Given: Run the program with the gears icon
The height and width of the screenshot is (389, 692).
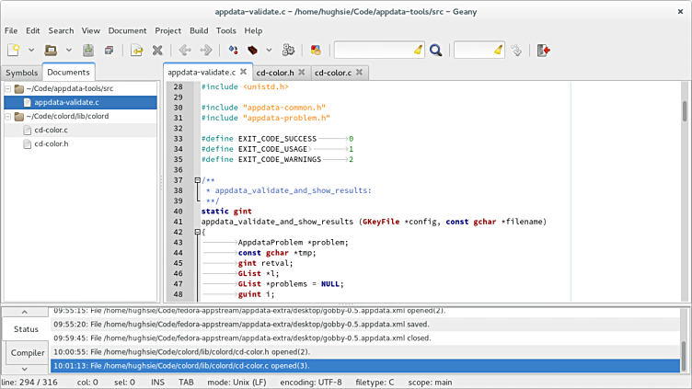Looking at the screenshot, I should [288, 50].
